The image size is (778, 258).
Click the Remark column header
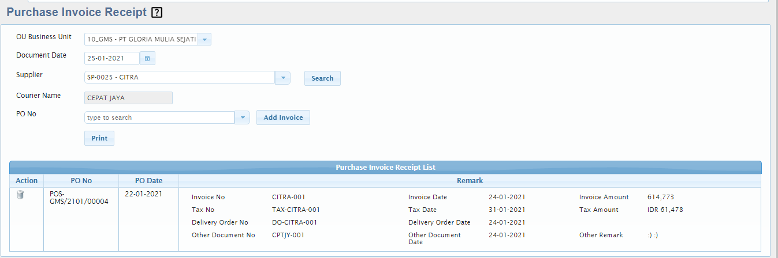470,181
